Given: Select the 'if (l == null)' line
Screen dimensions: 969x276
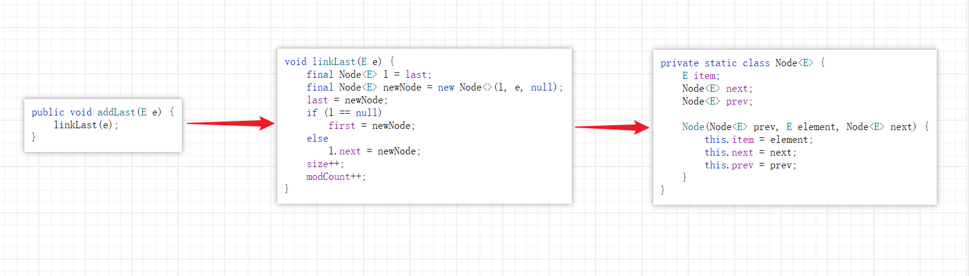Looking at the screenshot, I should 344,112.
